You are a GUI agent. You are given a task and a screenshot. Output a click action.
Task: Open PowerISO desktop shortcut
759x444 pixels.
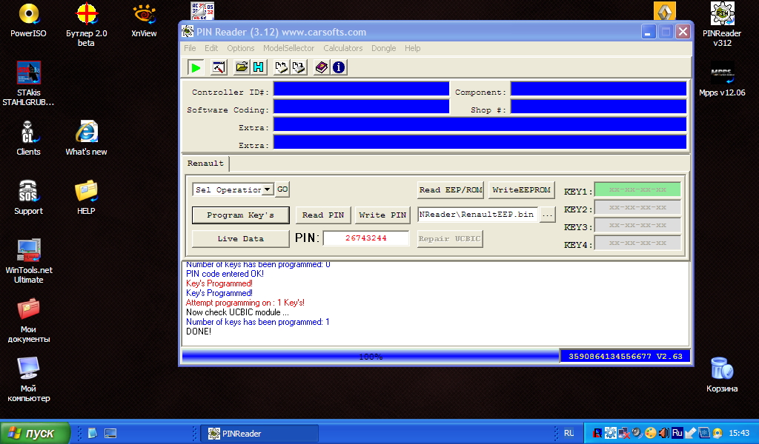[29, 20]
